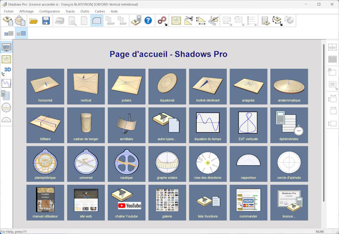Click the scissors and triangle toolbar icon

click(189, 21)
